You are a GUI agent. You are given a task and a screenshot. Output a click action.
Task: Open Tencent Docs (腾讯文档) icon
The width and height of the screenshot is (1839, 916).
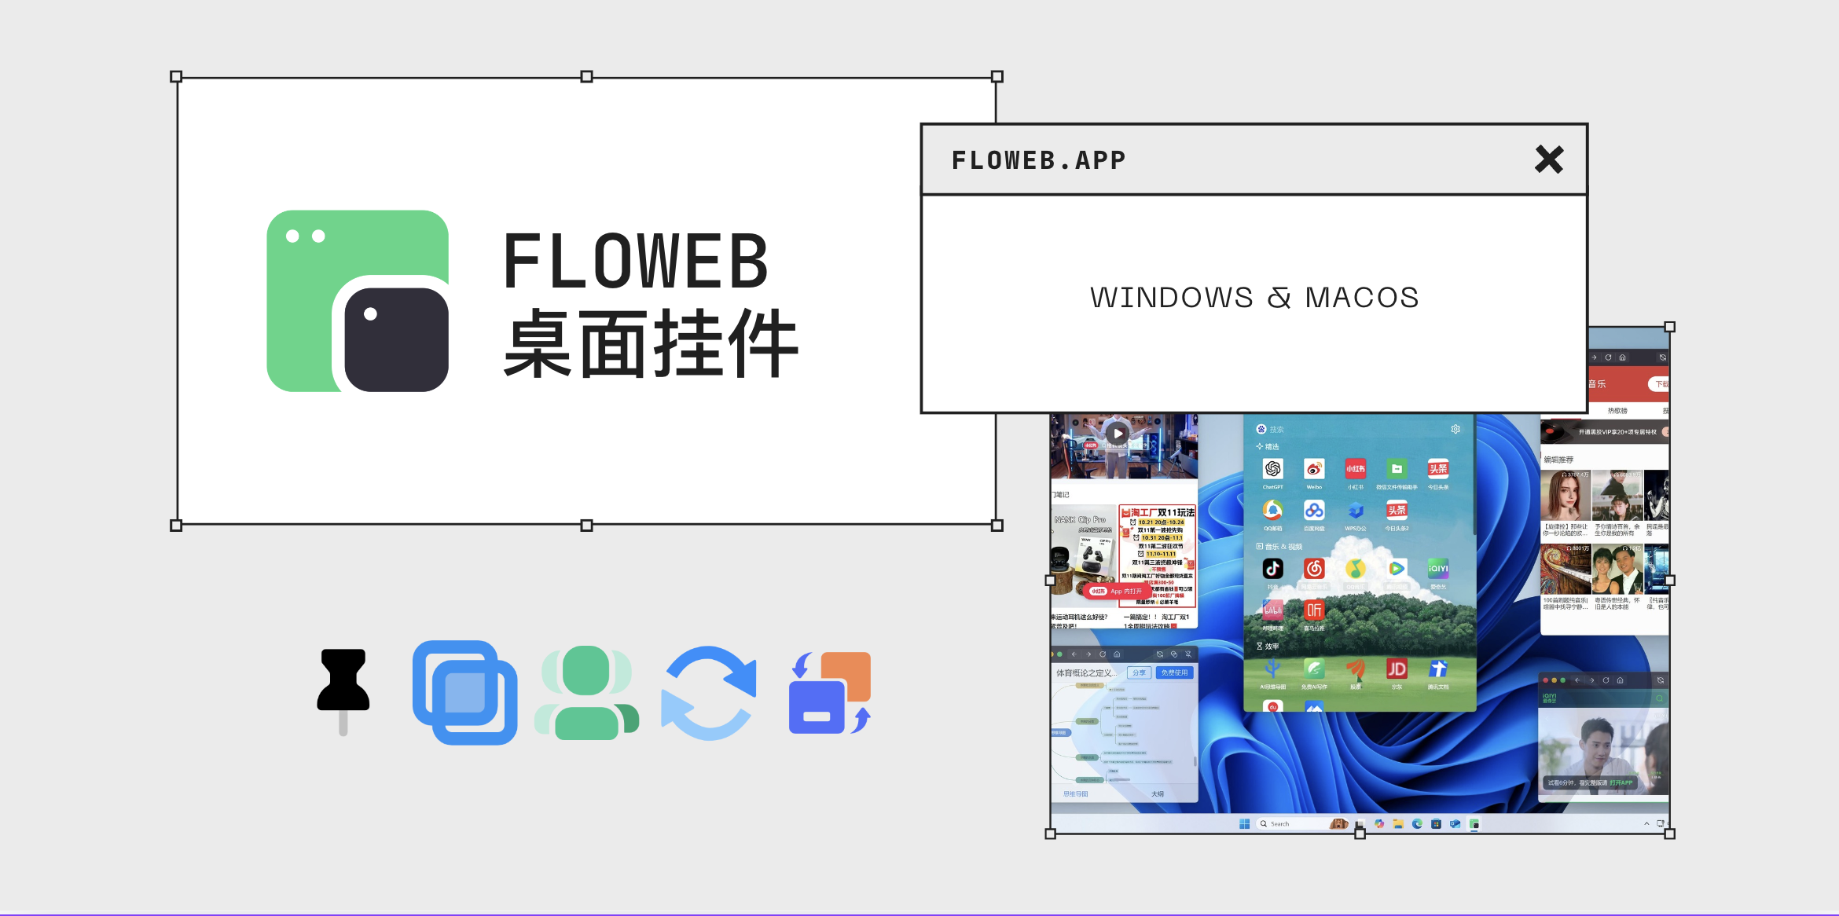point(1438,669)
